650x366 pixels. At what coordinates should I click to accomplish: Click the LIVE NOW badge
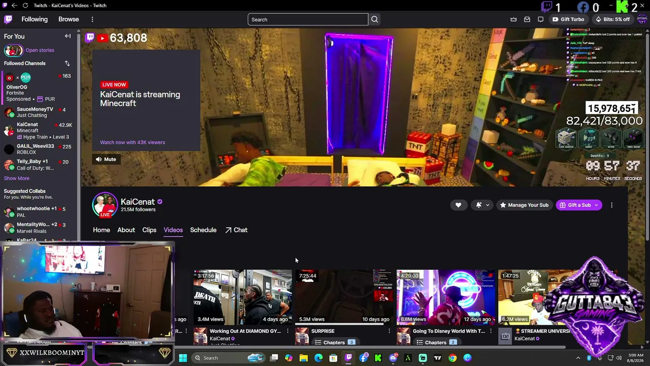point(114,85)
